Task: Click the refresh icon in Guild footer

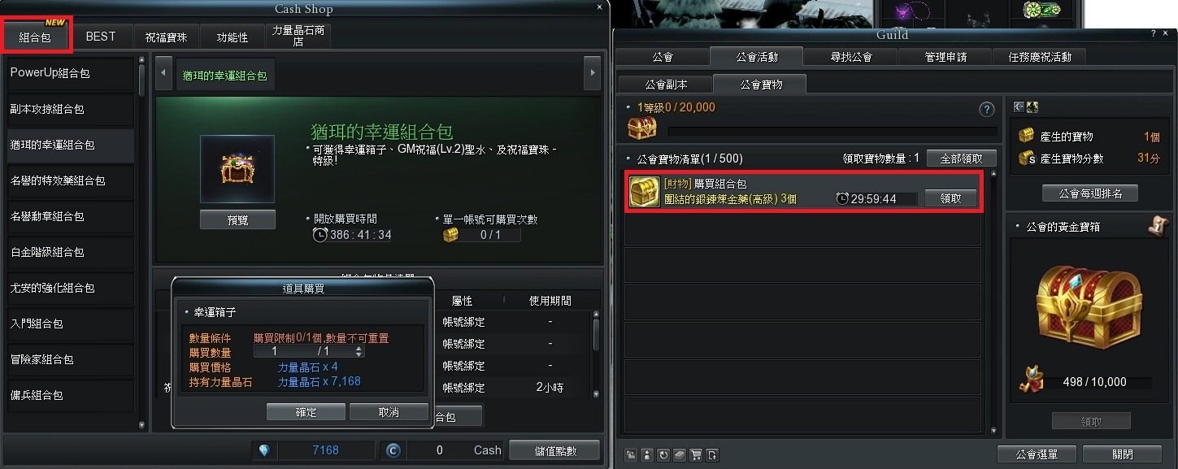Action: (663, 455)
